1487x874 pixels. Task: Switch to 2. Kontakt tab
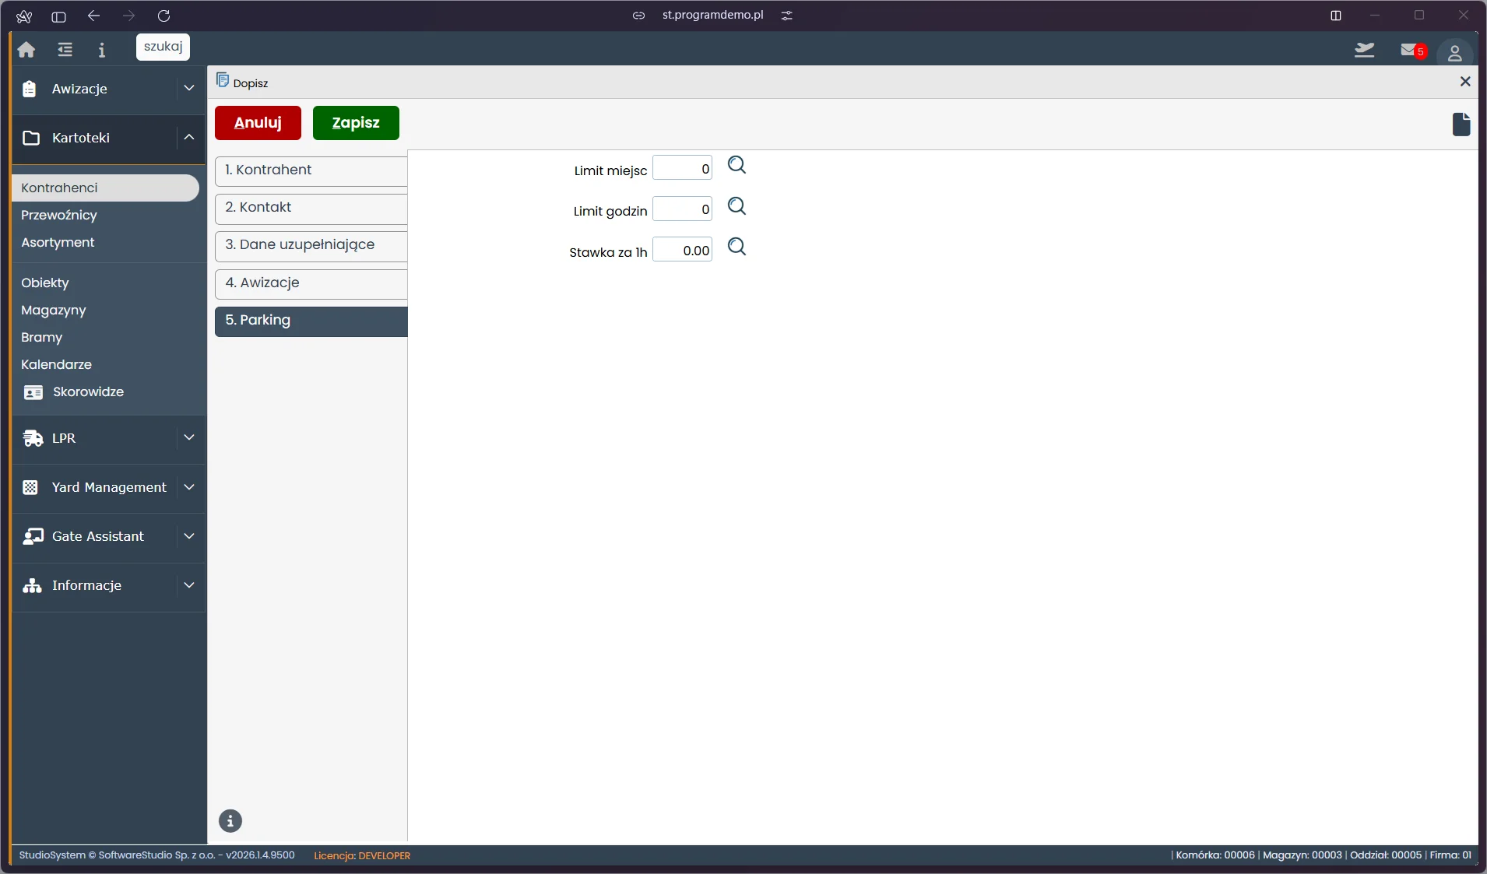coord(311,208)
